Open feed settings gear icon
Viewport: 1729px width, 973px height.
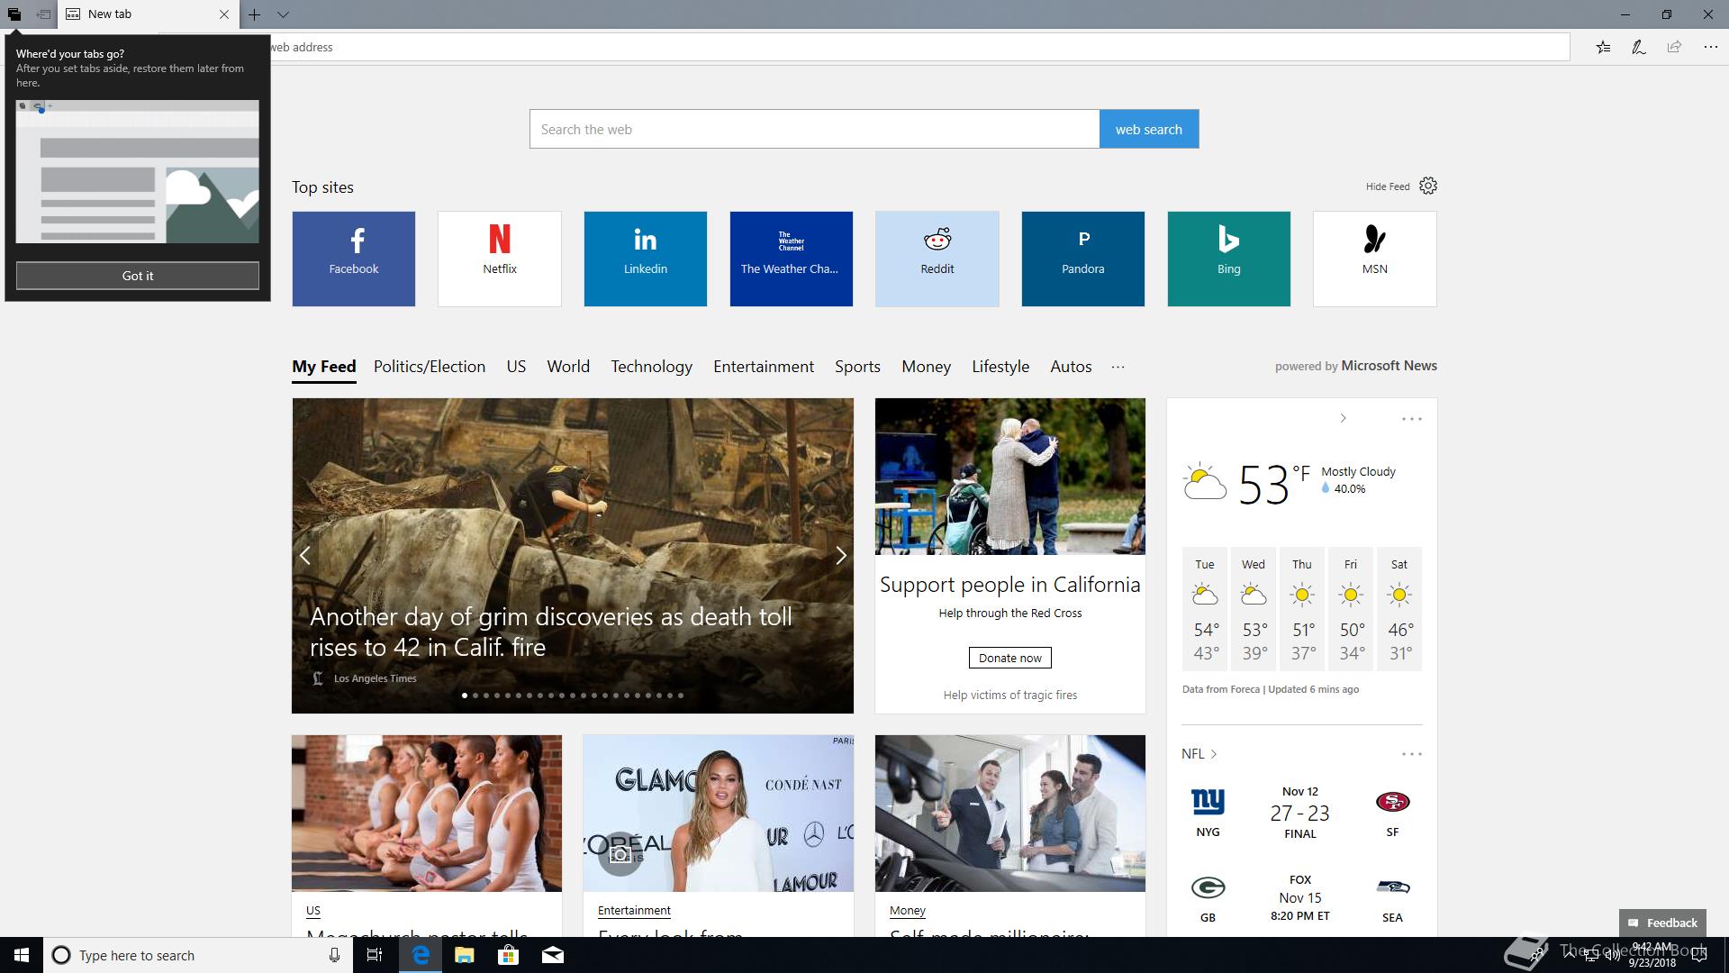point(1428,186)
